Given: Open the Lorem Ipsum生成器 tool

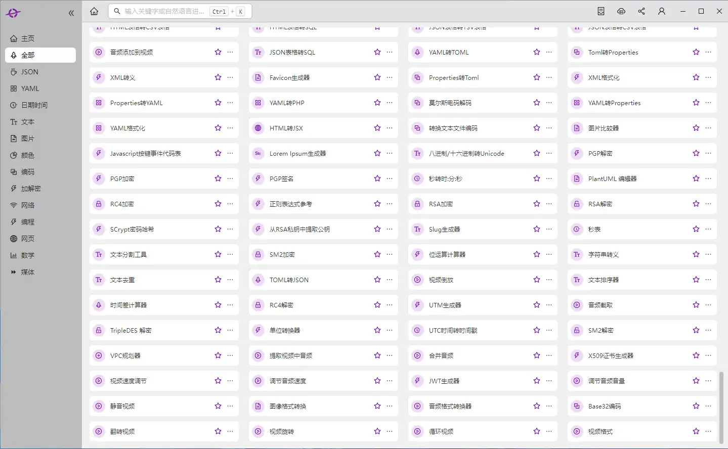Looking at the screenshot, I should [297, 154].
